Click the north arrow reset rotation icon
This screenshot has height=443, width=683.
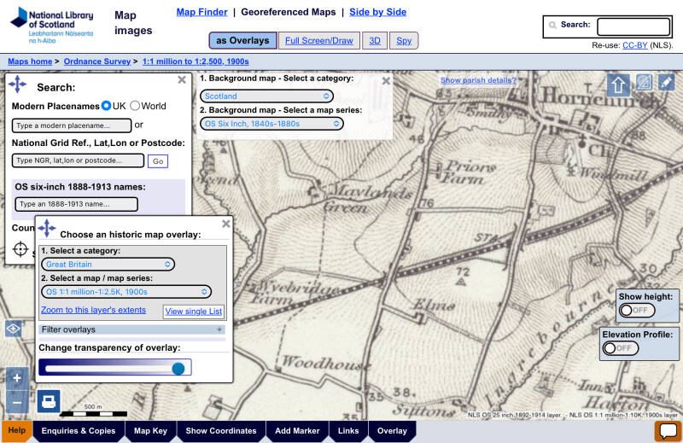coord(618,85)
